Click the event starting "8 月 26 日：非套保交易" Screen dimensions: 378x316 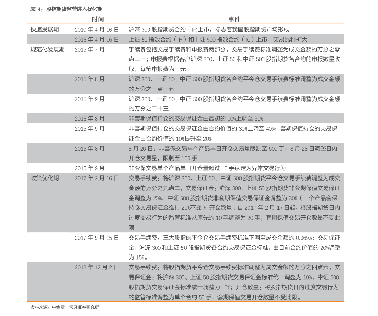pyautogui.click(x=233, y=154)
